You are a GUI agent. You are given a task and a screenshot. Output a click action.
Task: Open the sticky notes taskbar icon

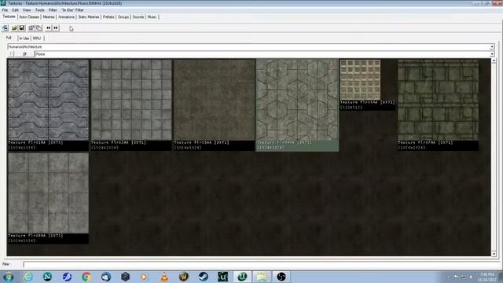[262, 277]
